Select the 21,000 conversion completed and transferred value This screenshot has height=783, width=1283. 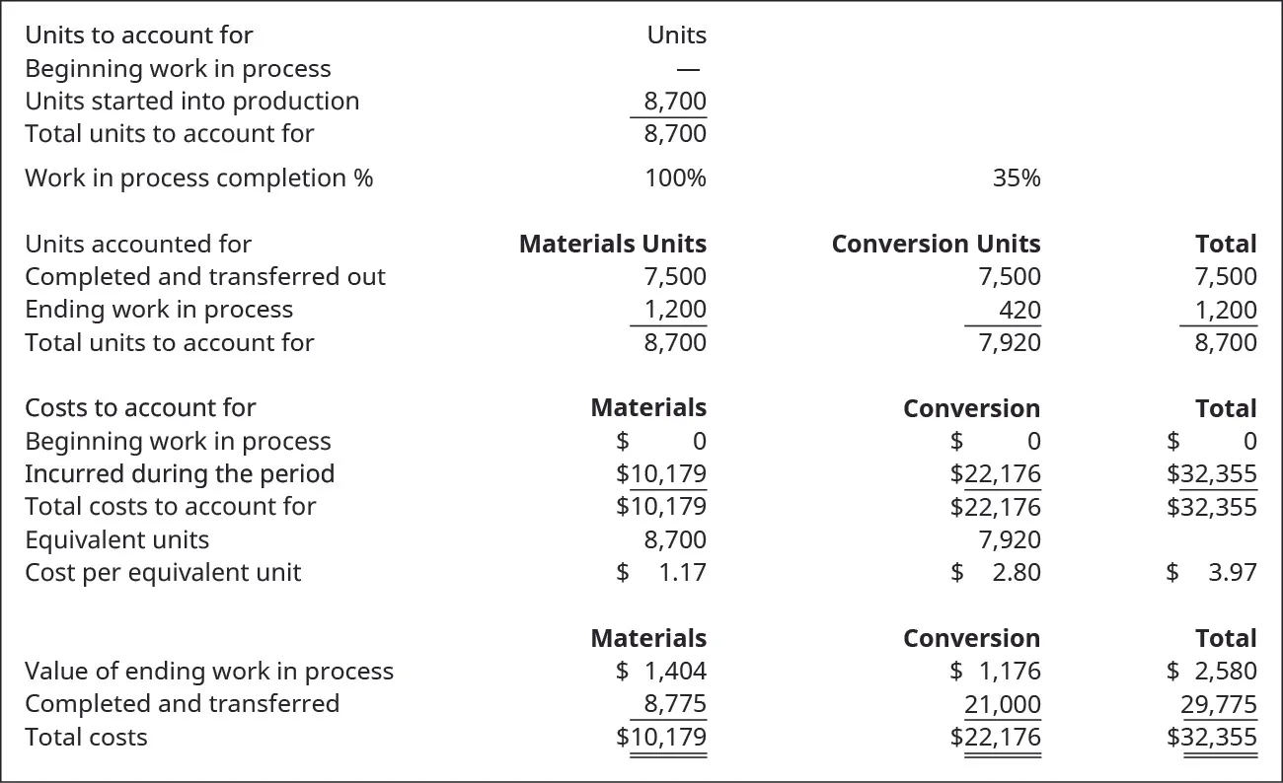click(x=1002, y=705)
